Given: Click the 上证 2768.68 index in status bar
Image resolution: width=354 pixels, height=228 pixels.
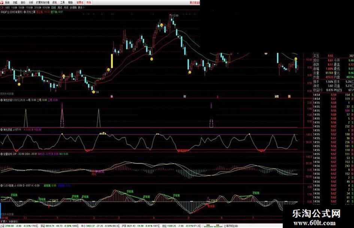Looking at the screenshot, I should [7, 226].
